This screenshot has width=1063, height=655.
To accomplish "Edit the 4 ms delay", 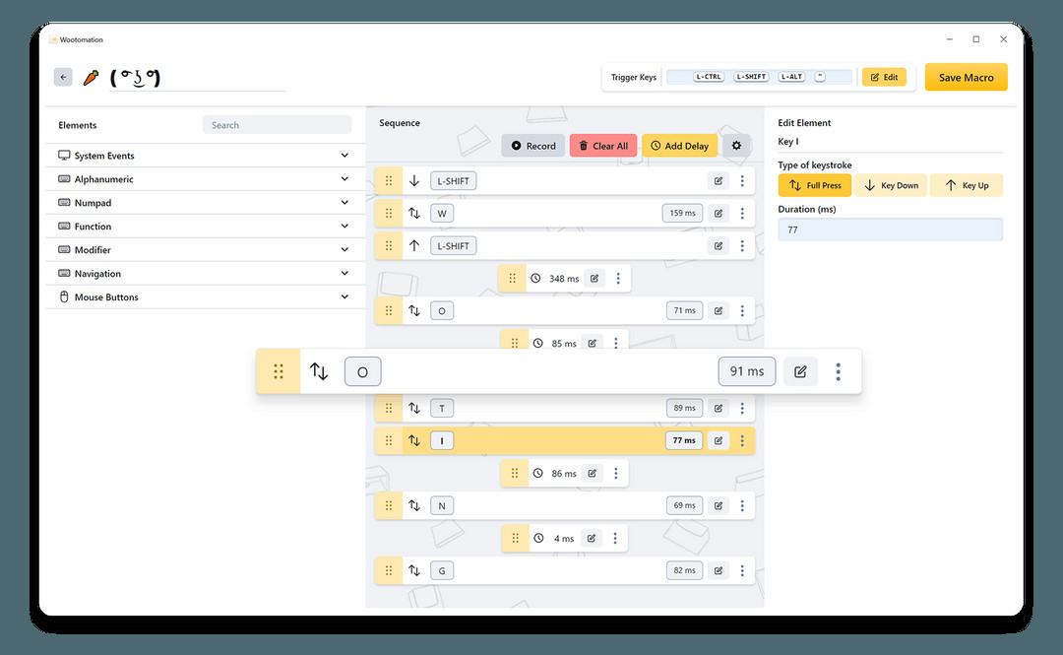I will pos(592,538).
